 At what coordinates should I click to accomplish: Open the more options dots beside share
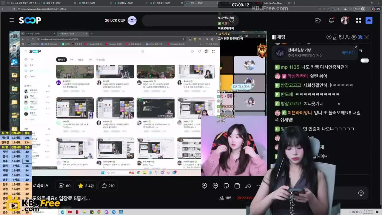coord(258,186)
